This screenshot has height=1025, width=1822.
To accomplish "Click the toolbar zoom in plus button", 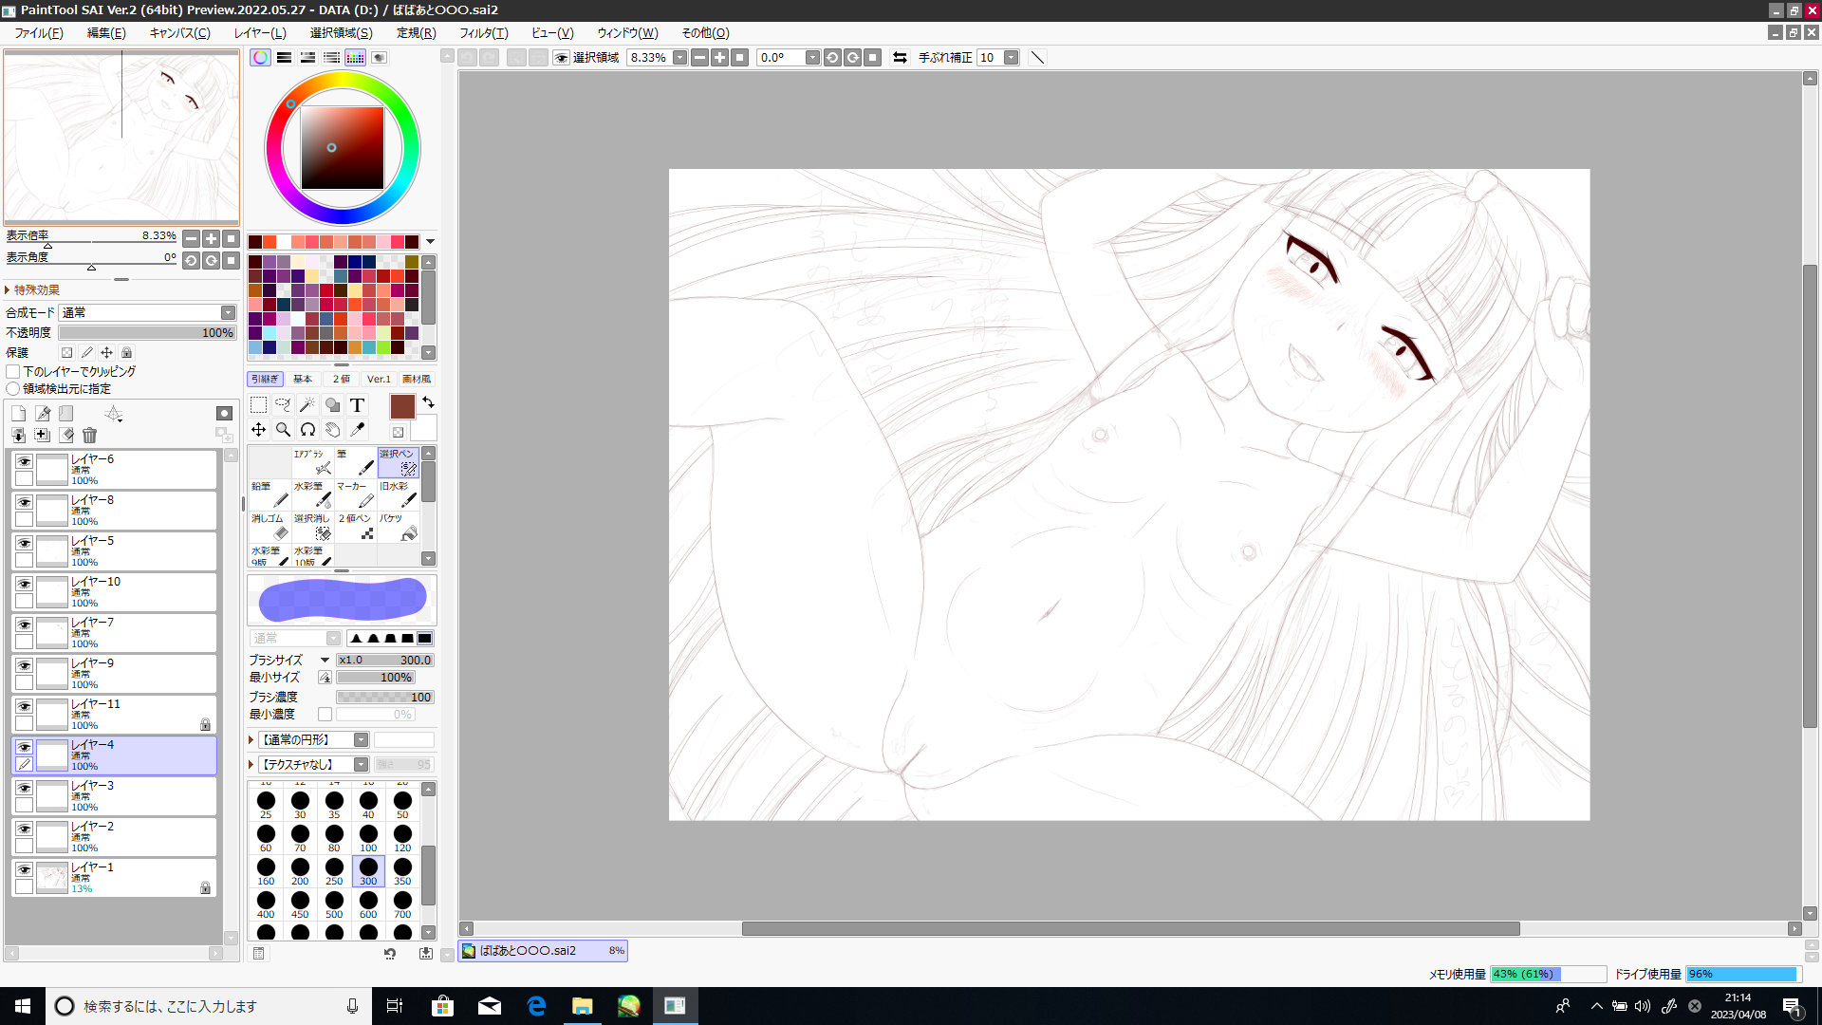I will click(720, 58).
